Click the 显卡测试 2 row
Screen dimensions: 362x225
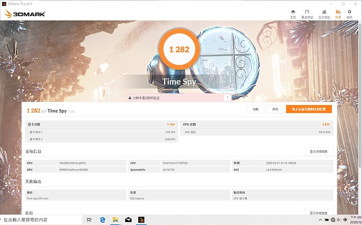point(102,139)
